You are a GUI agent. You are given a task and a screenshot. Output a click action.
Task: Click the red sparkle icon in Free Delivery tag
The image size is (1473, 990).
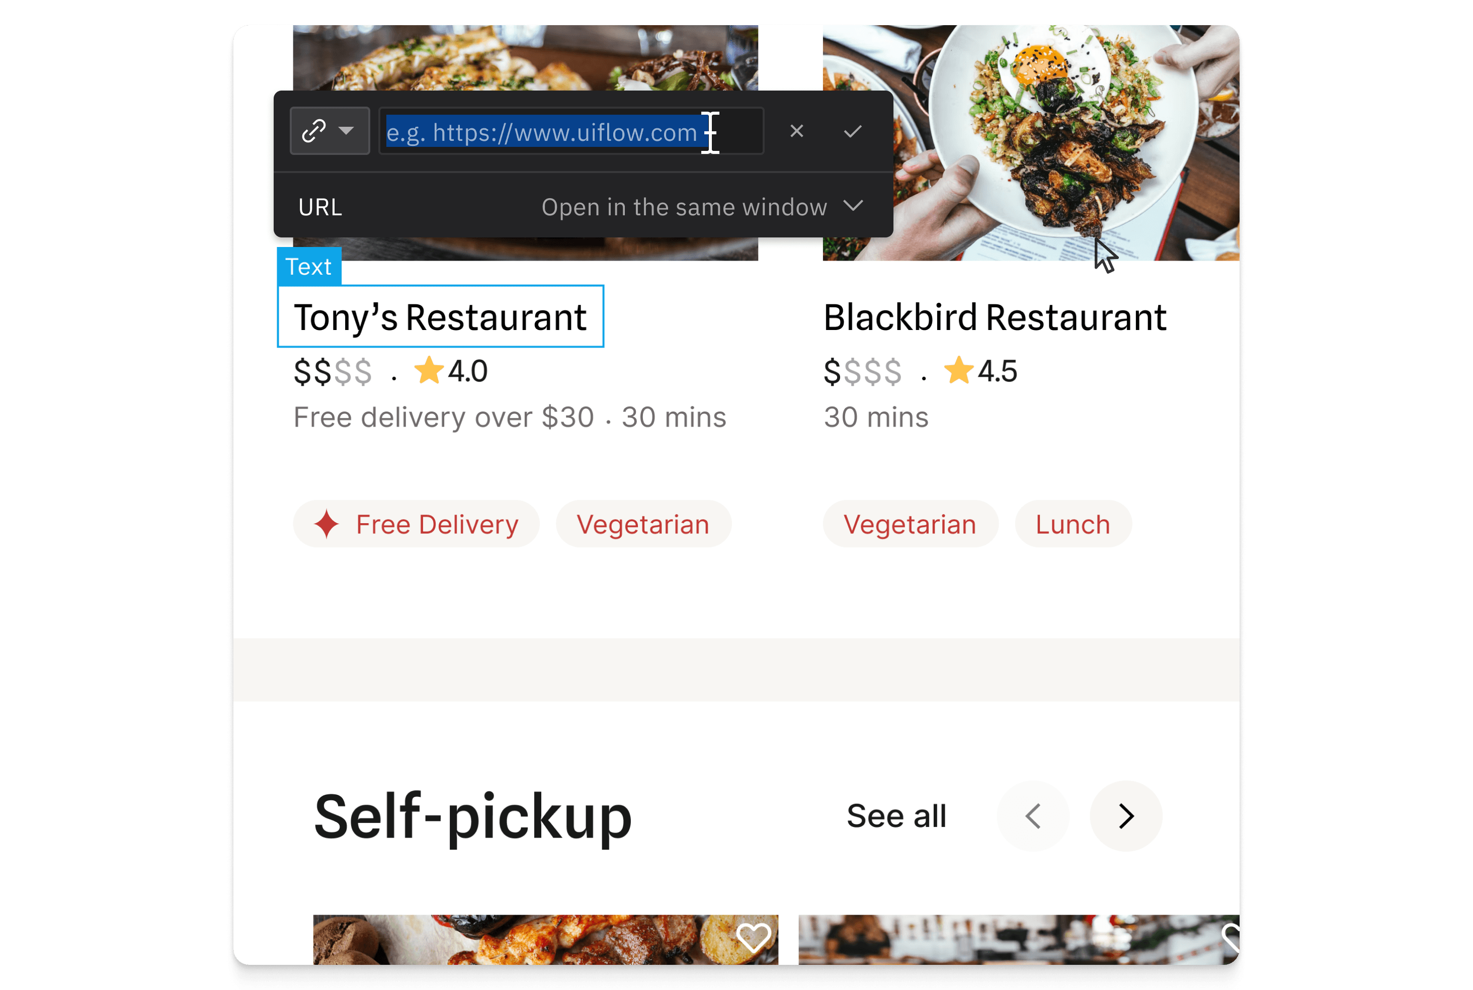point(326,524)
